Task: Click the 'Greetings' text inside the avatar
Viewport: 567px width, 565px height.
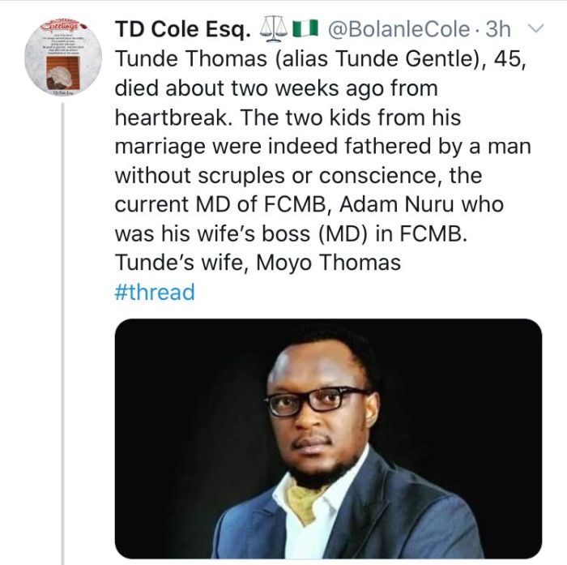Action: pyautogui.click(x=60, y=25)
